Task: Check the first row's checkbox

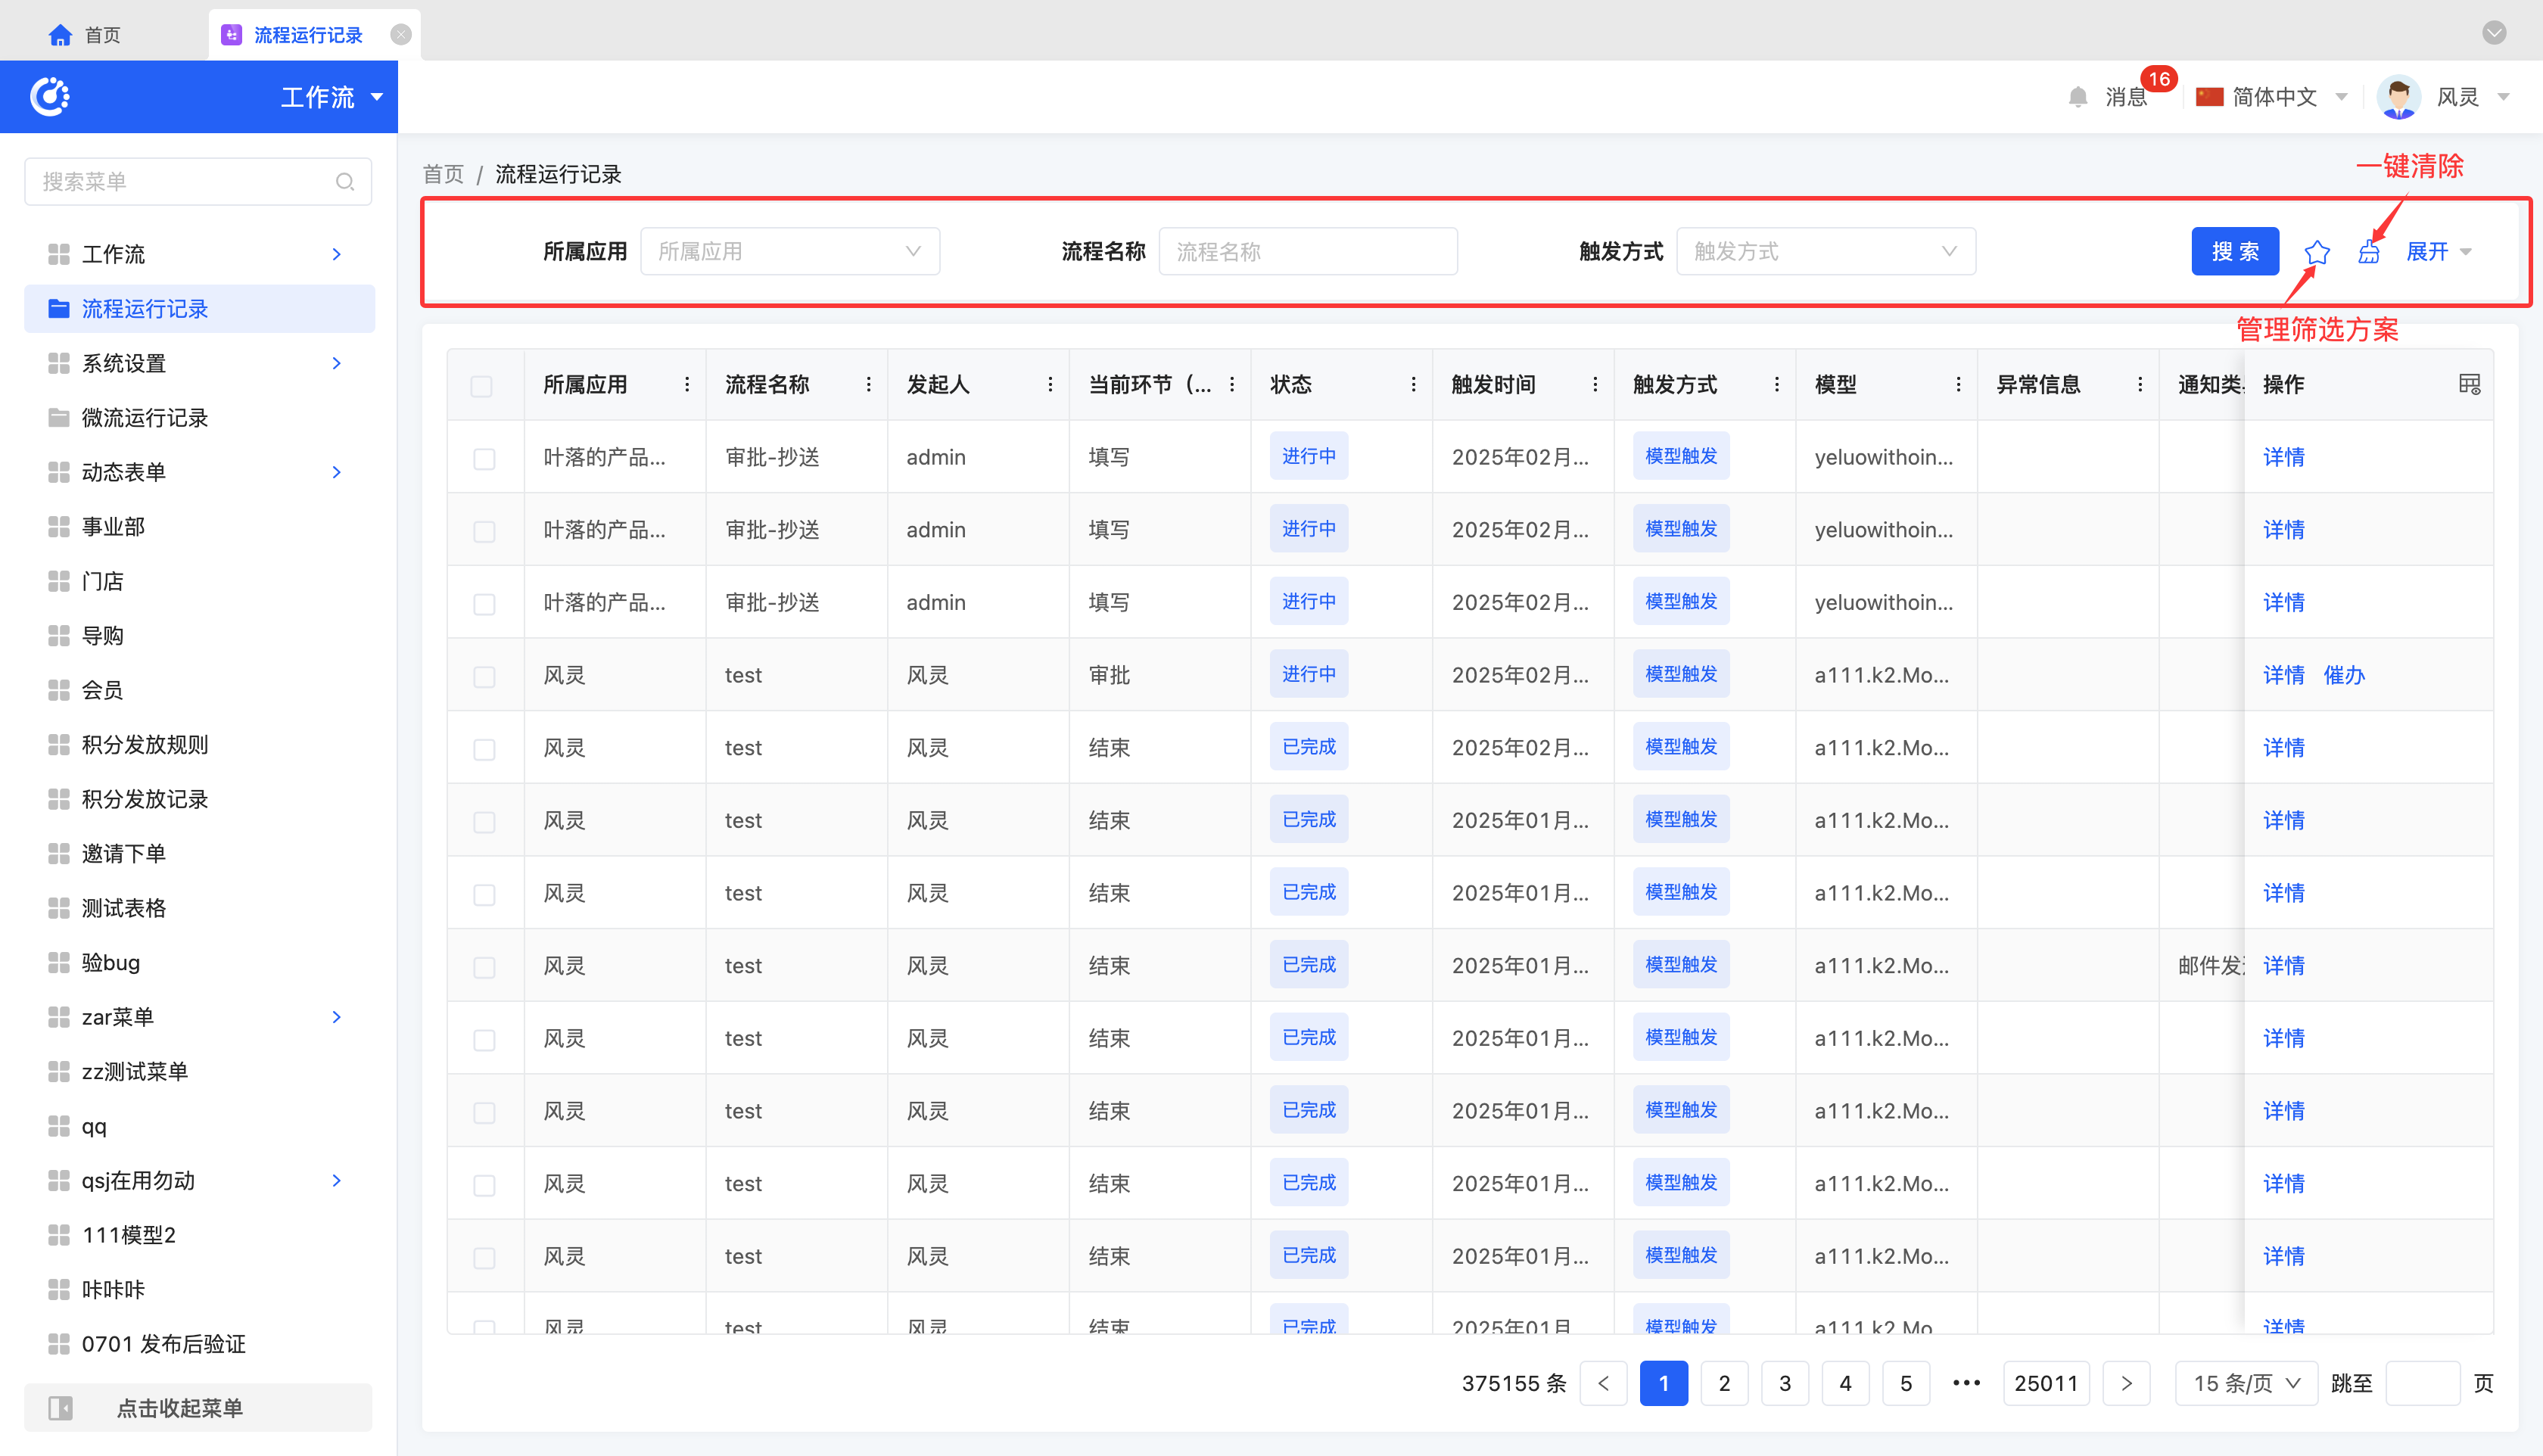Action: (484, 458)
